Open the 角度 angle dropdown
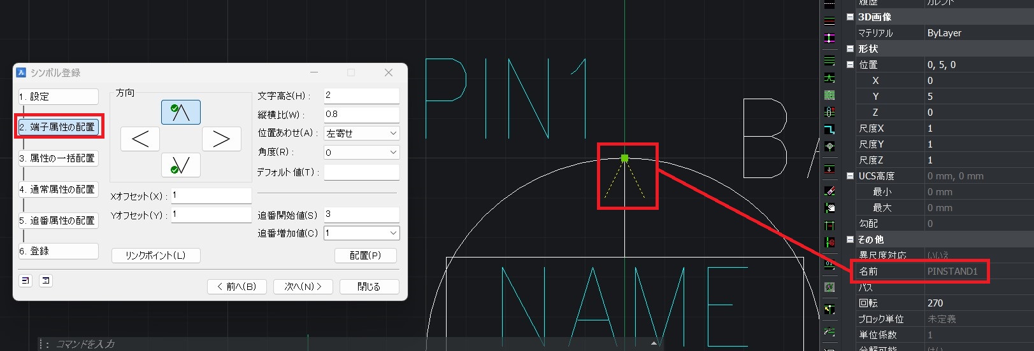The width and height of the screenshot is (1034, 351). coord(393,153)
